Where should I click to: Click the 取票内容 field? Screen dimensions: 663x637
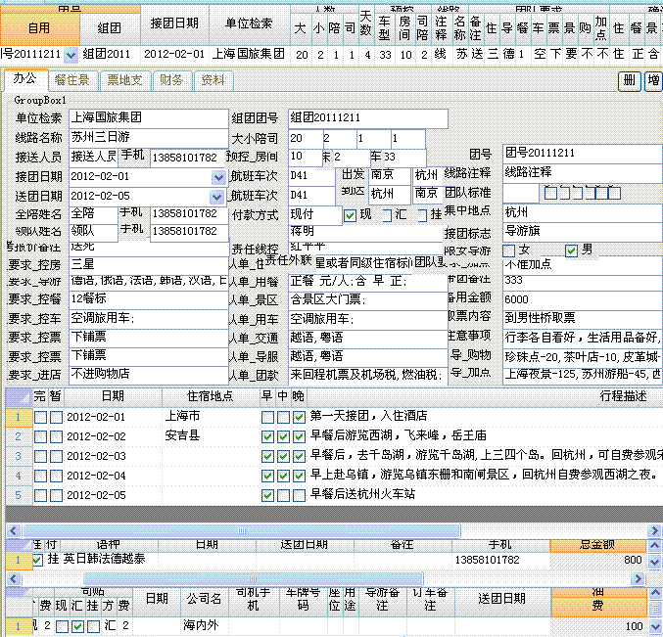pyautogui.click(x=583, y=318)
